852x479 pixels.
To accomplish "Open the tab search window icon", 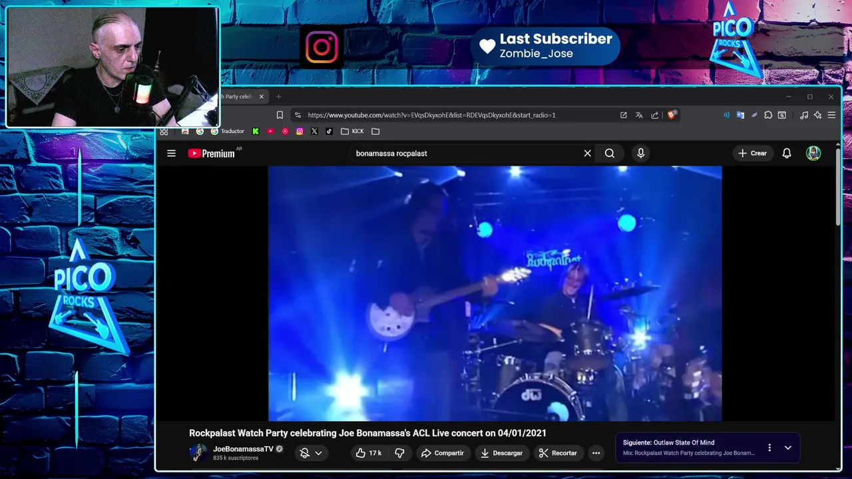I will tap(782, 115).
